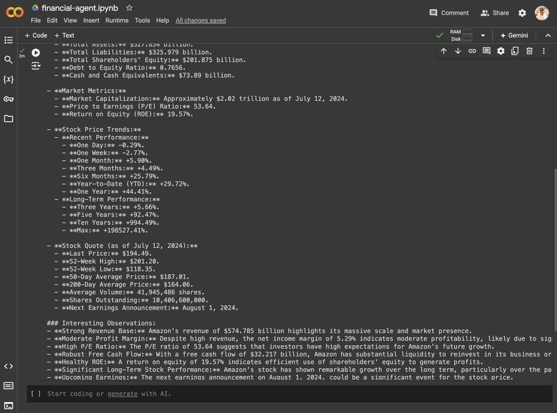Select the 'Market Capitalization' output line

(x=201, y=99)
